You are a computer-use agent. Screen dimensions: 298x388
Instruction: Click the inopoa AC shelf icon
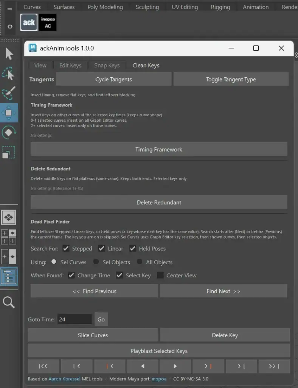tap(48, 22)
